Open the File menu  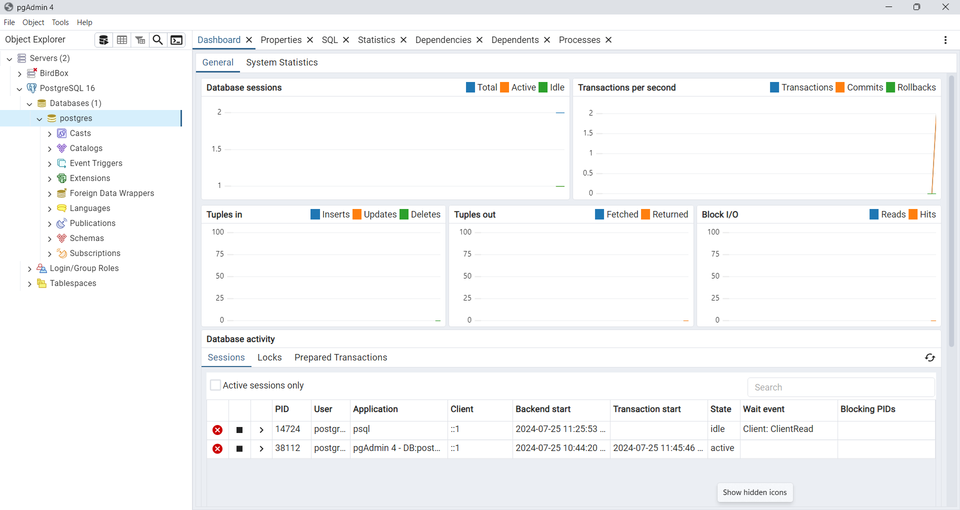click(9, 22)
